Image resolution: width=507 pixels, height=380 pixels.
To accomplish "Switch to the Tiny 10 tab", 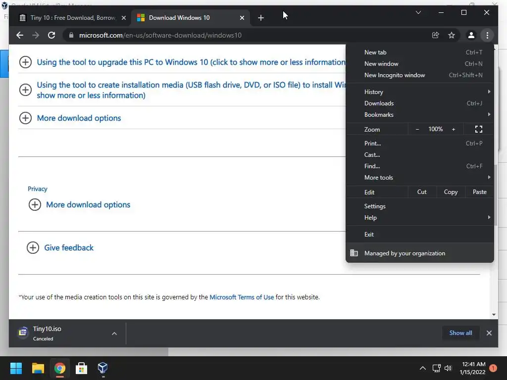I will click(x=73, y=18).
